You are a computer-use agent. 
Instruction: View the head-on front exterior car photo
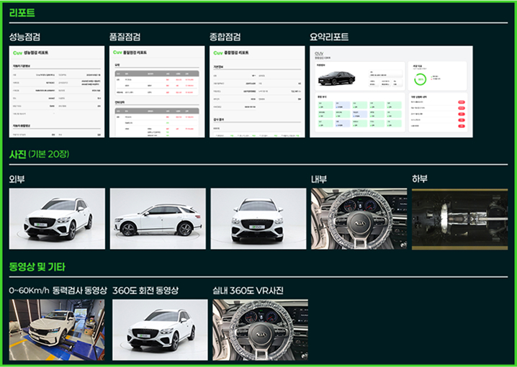point(258,219)
